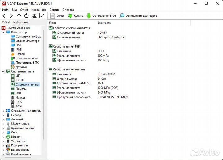Click the Forward navigation arrow
Image resolution: width=223 pixels, height=160 pixels.
point(11,16)
